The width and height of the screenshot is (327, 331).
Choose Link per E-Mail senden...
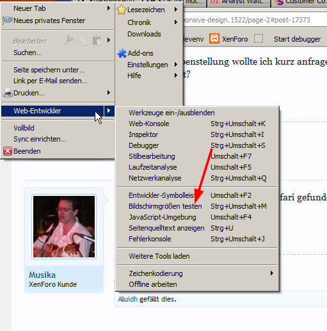[x=58, y=81]
